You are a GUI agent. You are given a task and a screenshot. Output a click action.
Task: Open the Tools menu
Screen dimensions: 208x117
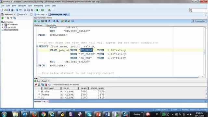click(47, 6)
